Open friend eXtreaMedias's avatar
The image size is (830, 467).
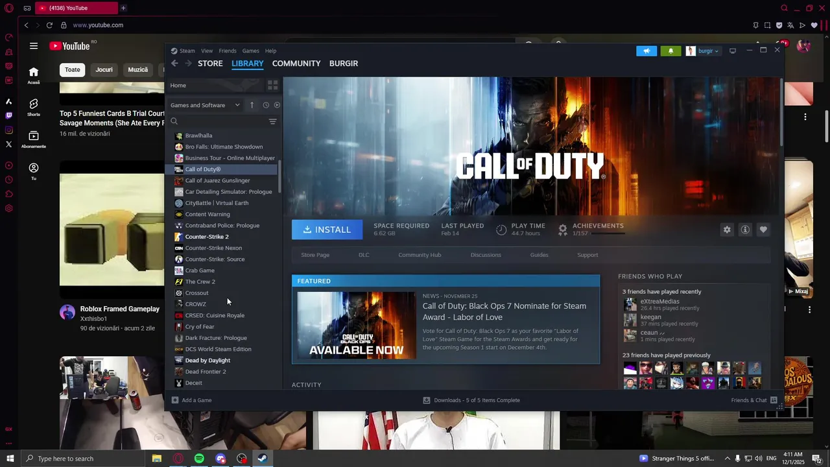[x=630, y=304]
